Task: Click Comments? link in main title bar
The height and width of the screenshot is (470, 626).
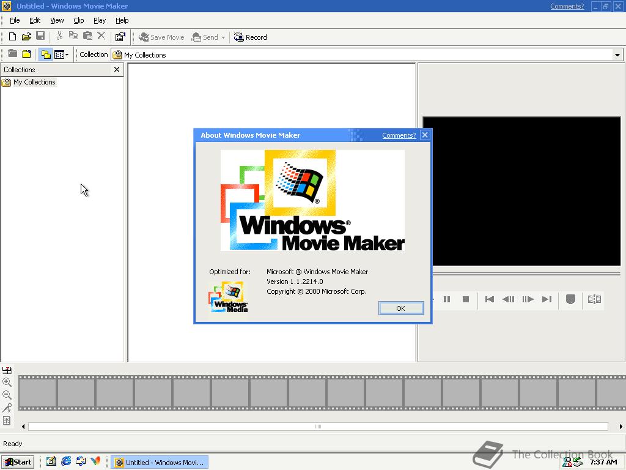Action: pos(567,6)
